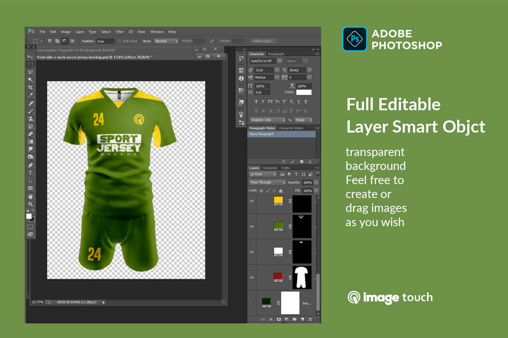Open the Pass Through blend mode dropdown
This screenshot has width=508, height=338.
coord(268,182)
